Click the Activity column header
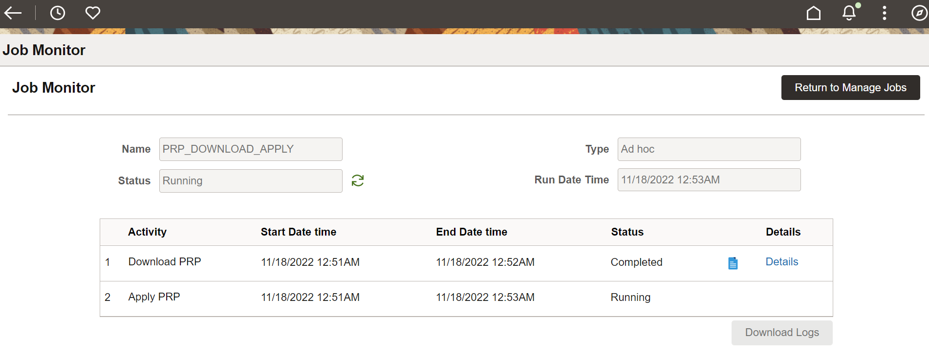This screenshot has width=929, height=358. 147,232
